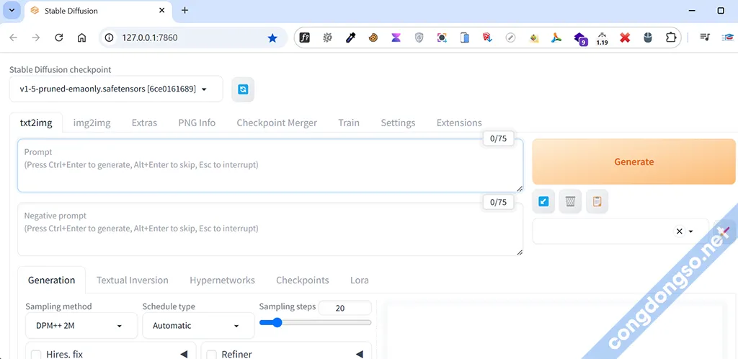
Task: Click the fonts 'f?' extension icon
Action: point(305,37)
